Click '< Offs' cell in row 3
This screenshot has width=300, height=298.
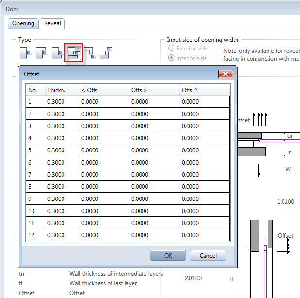[x=104, y=126]
